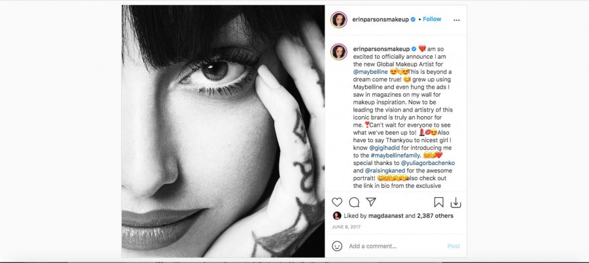
Task: Click the black-and-white portrait photo
Action: 223,131
